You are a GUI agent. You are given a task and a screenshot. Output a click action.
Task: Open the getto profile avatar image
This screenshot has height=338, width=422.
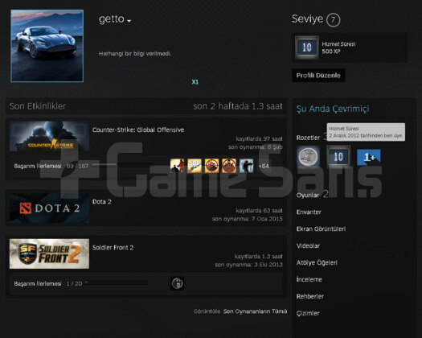(x=47, y=46)
